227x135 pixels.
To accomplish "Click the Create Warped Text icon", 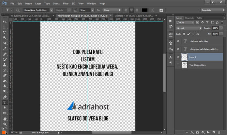I will [x=153, y=10].
